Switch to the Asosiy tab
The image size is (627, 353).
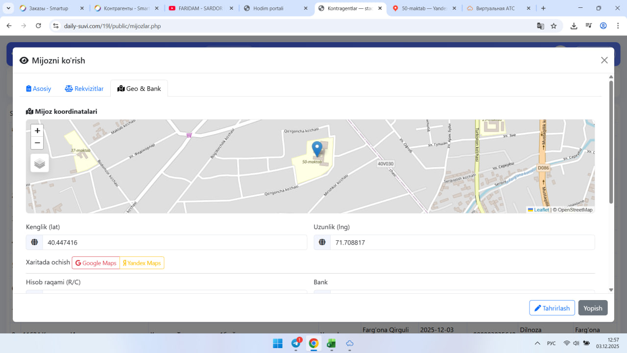pos(39,89)
